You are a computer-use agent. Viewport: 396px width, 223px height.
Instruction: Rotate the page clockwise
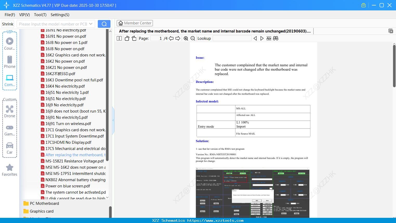click(x=134, y=38)
